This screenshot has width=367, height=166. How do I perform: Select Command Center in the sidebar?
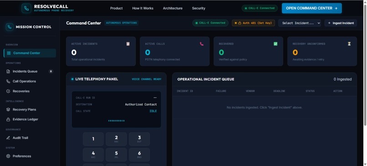[x=30, y=53]
